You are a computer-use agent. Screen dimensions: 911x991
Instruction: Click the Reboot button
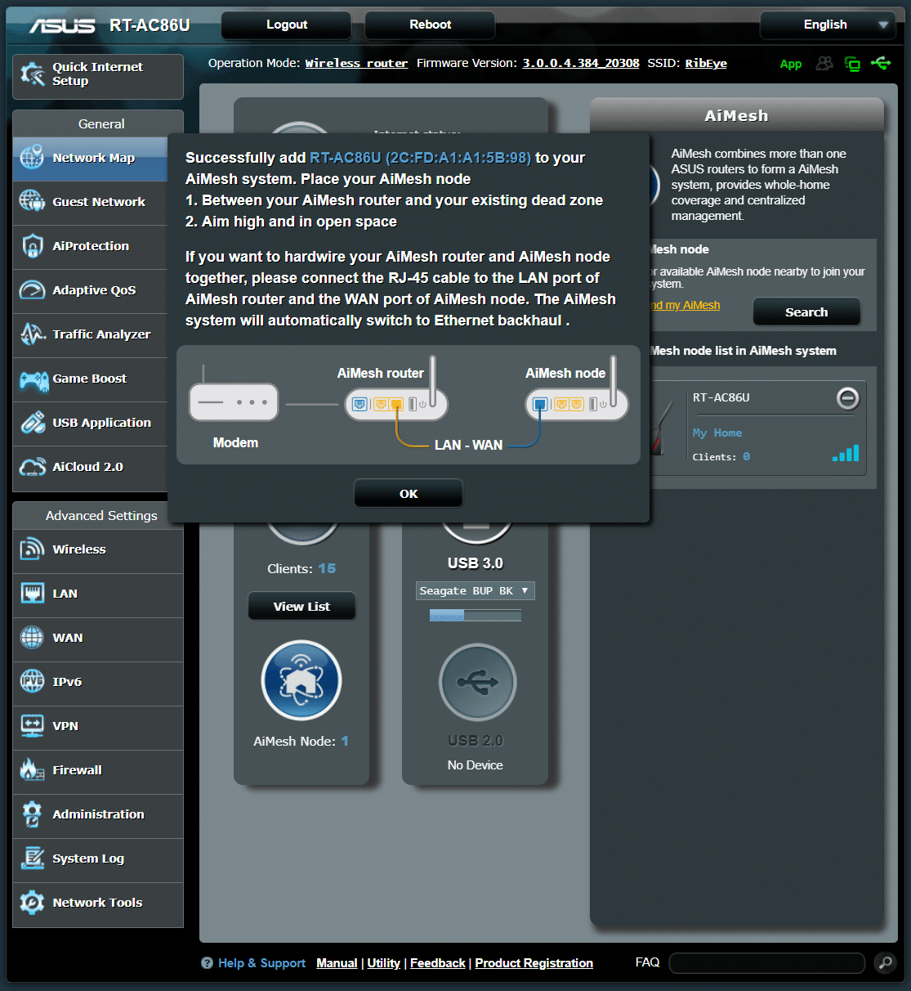pyautogui.click(x=431, y=25)
